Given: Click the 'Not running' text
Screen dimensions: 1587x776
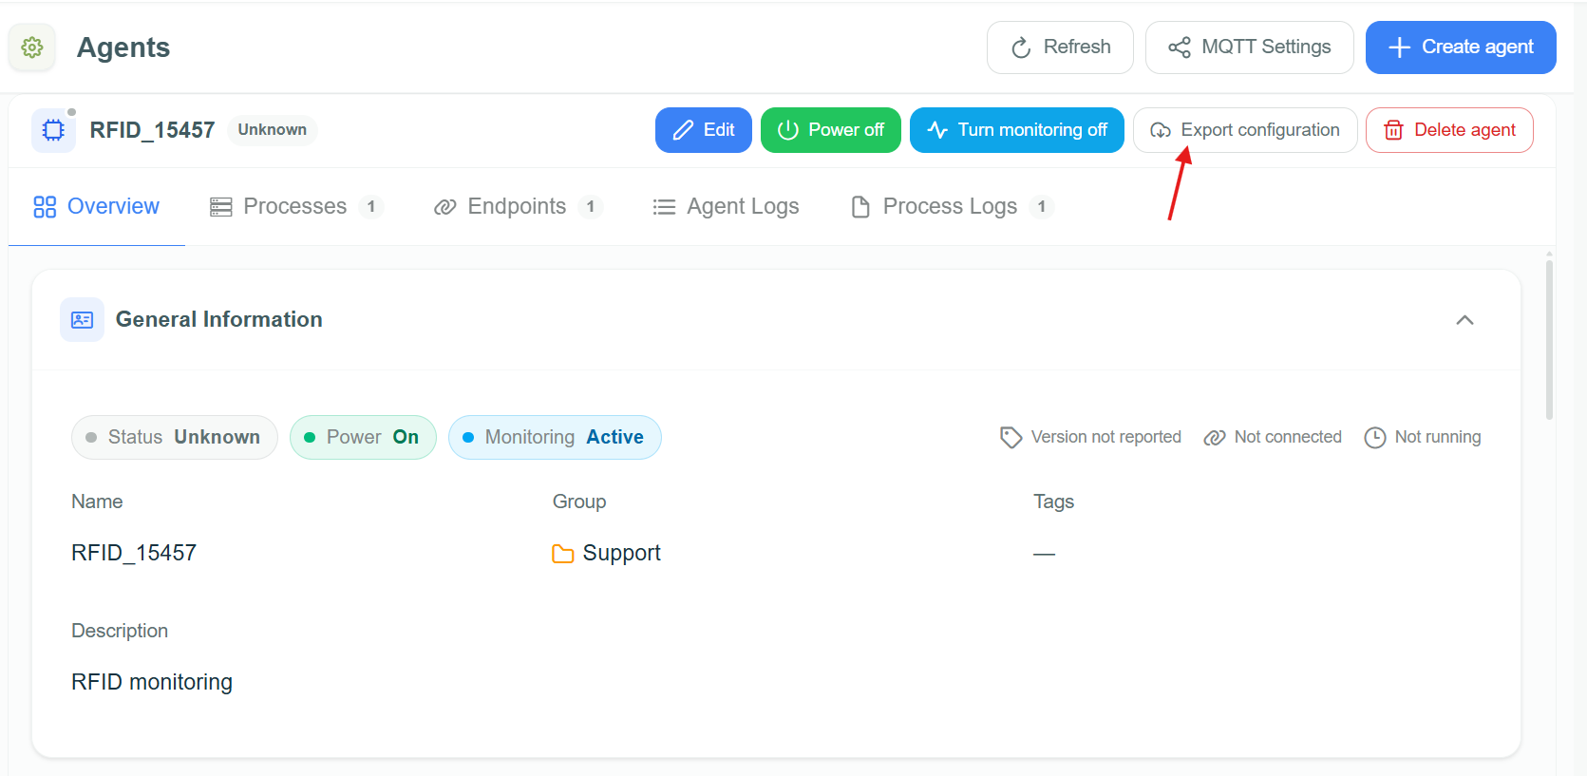Looking at the screenshot, I should [1438, 437].
